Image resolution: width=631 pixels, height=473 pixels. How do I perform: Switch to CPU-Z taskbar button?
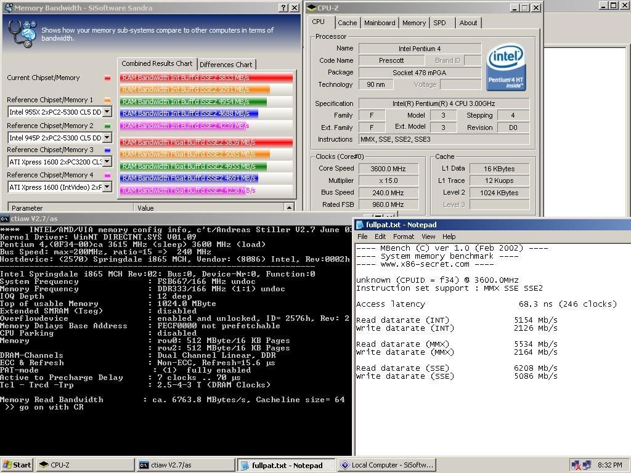tap(85, 465)
